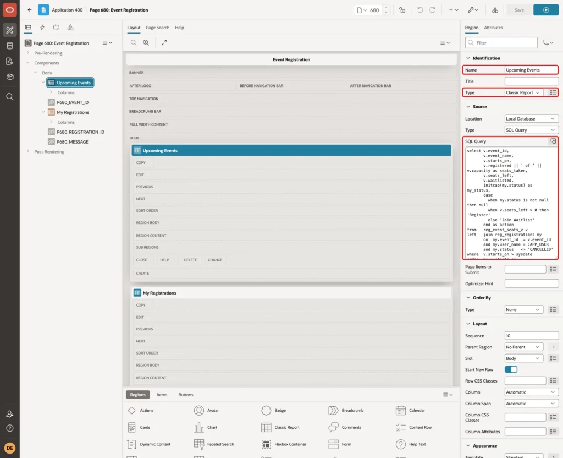The height and width of the screenshot is (458, 563).
Task: Open the DE user avatar menu
Action: 10,448
